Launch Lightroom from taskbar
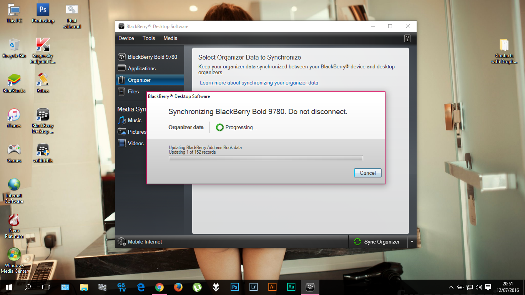Viewport: 525px width, 295px height. 253,287
